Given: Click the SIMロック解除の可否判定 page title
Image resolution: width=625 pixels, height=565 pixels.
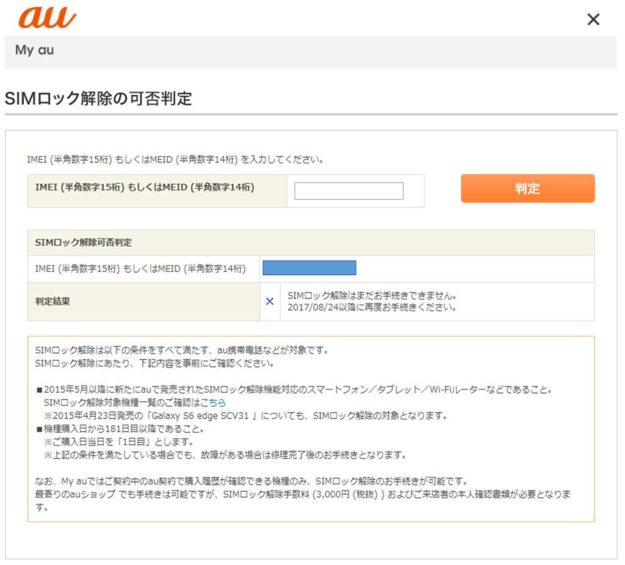Looking at the screenshot, I should tap(98, 98).
